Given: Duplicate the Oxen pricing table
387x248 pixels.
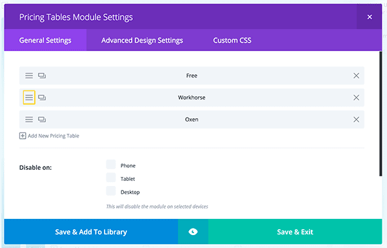Looking at the screenshot, I should point(42,119).
